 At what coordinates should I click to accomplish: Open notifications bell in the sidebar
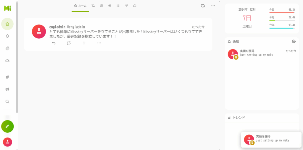pyautogui.click(x=7, y=36)
